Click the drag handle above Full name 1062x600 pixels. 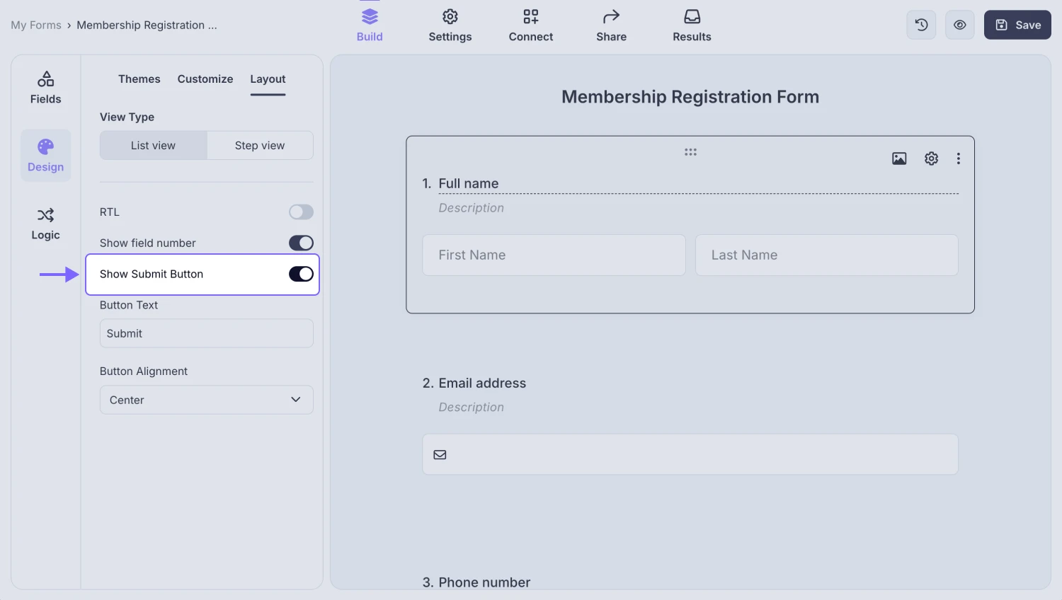(690, 151)
